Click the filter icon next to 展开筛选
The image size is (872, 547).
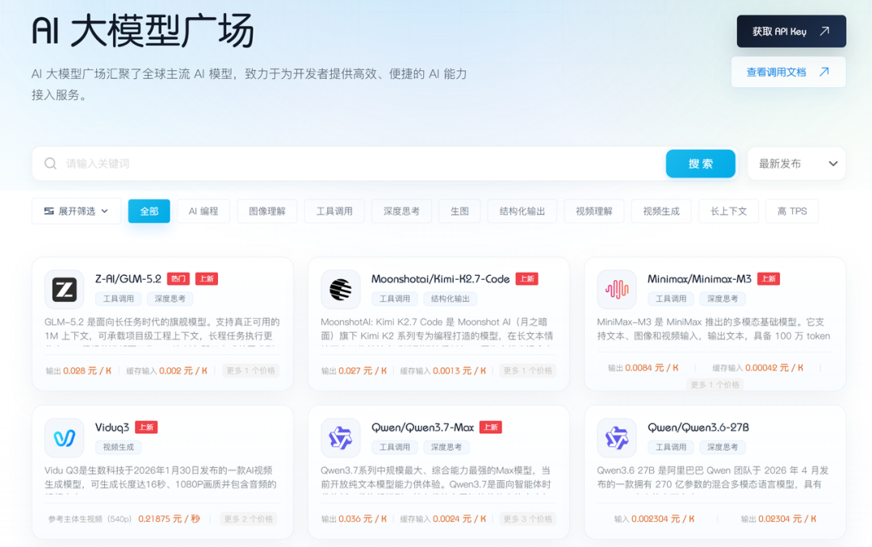49,211
